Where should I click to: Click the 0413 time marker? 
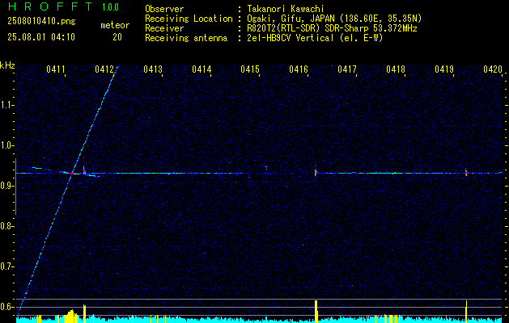153,69
